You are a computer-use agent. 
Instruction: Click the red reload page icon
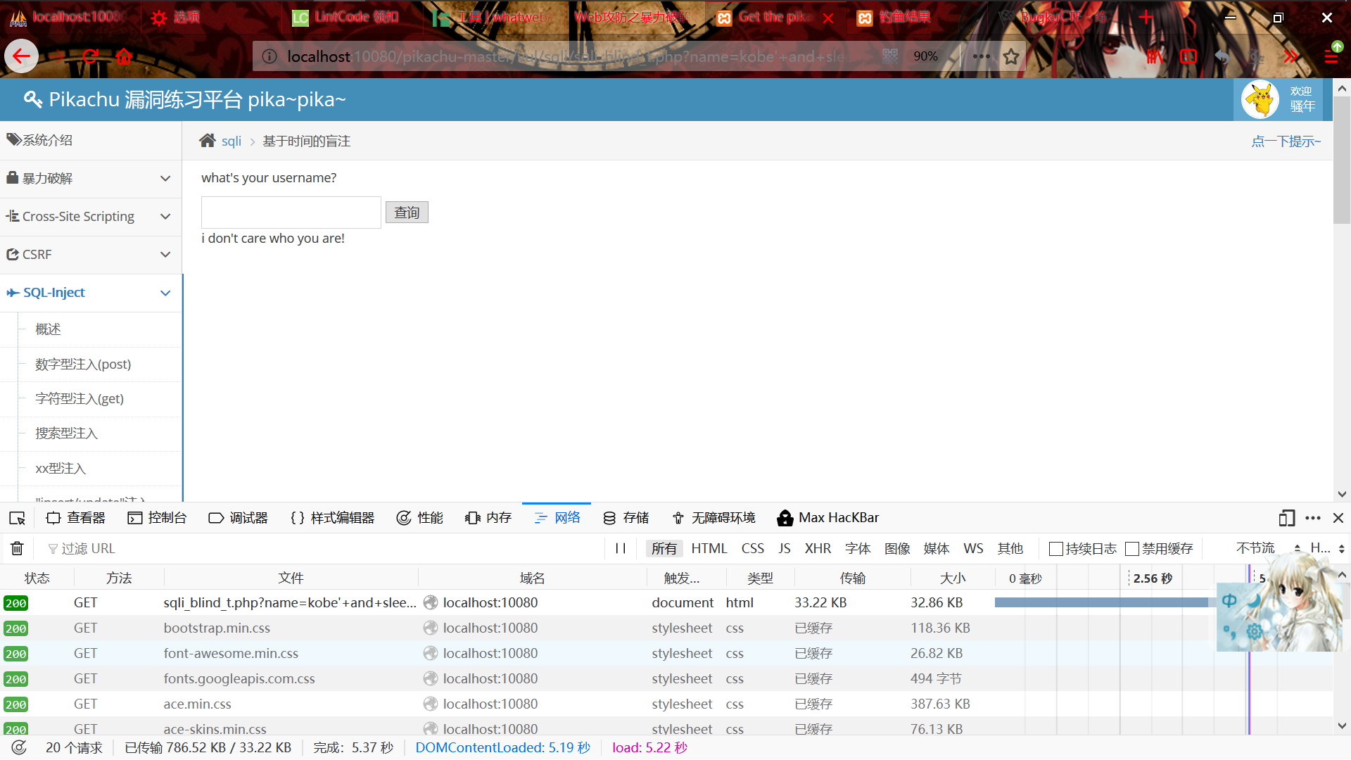pos(89,56)
